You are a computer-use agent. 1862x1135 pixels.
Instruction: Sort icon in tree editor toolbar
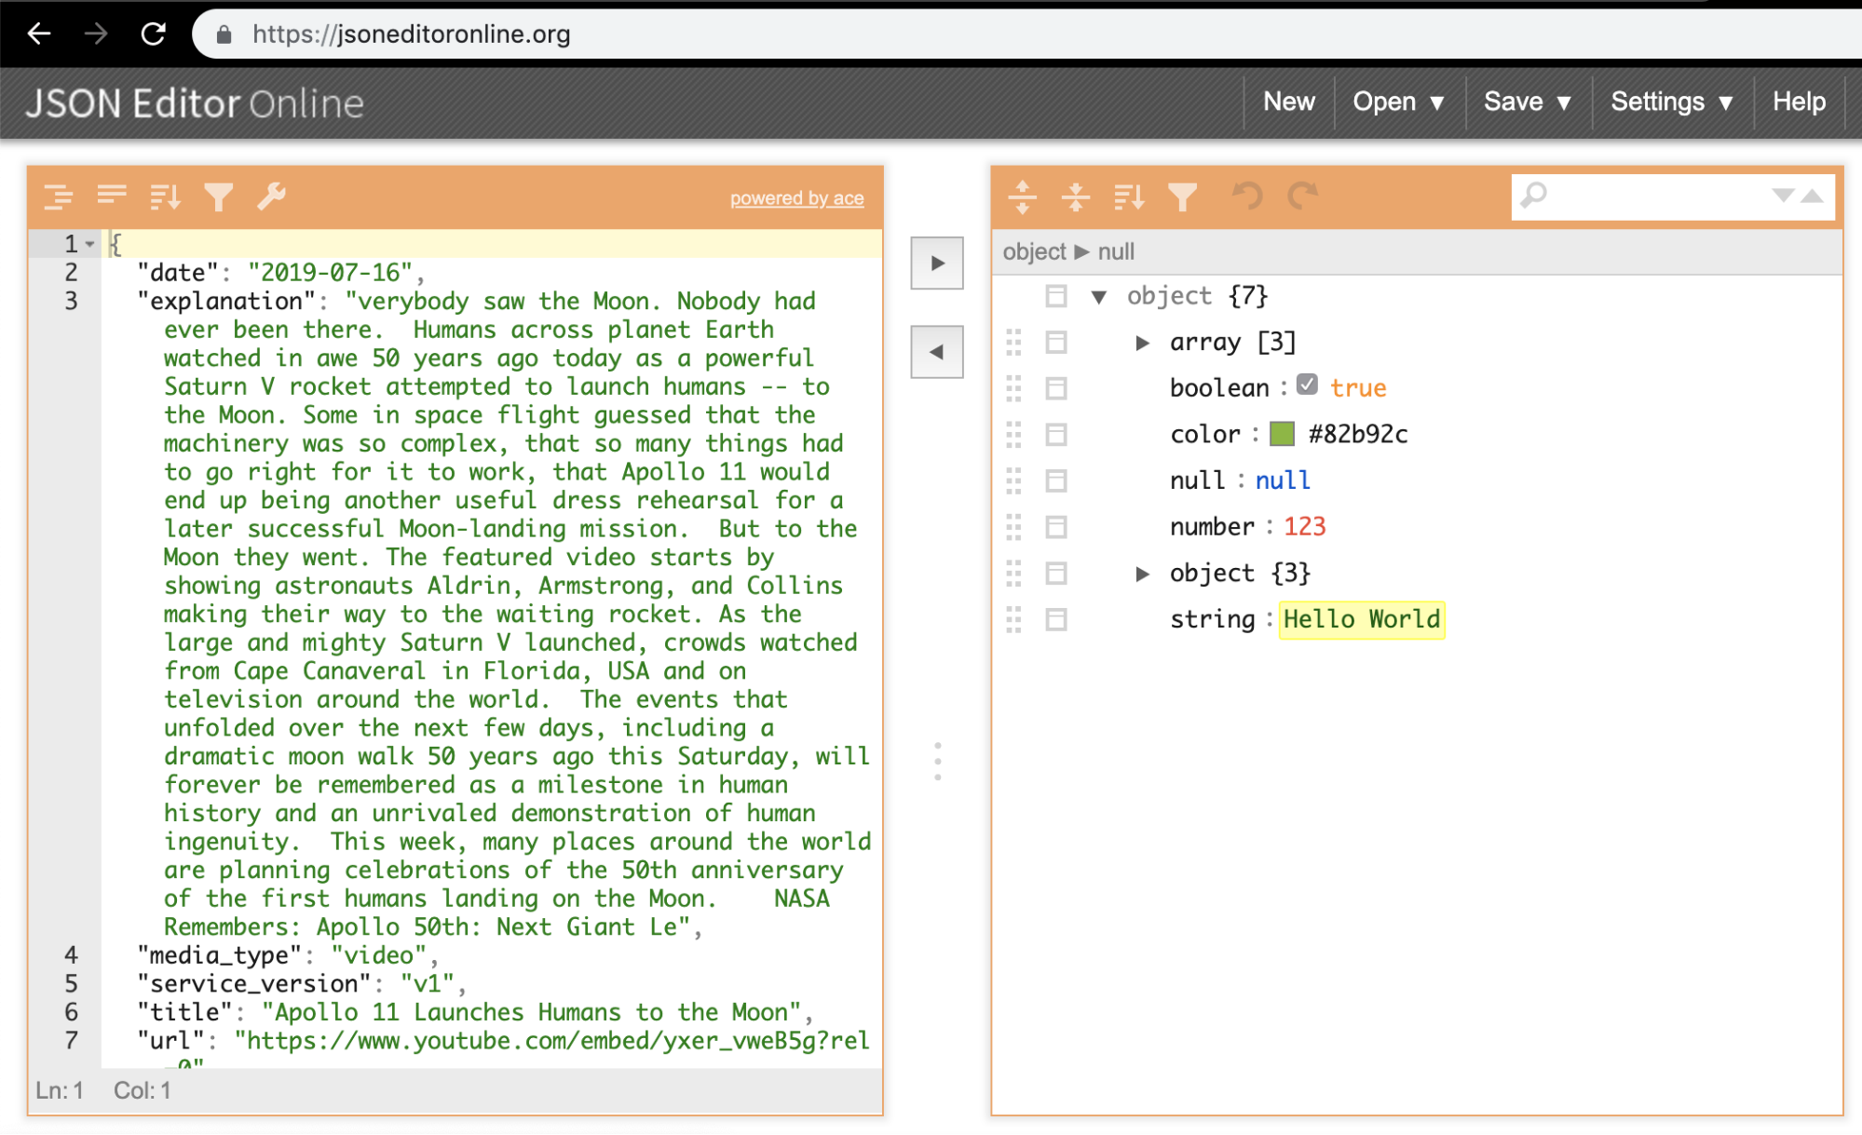[1129, 196]
